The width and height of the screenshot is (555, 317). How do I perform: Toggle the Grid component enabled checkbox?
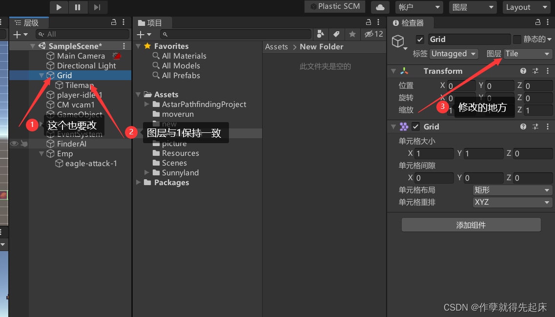pyautogui.click(x=415, y=127)
